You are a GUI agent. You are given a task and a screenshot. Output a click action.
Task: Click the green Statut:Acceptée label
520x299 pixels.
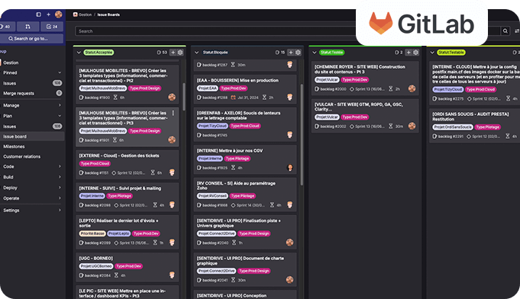coord(99,53)
